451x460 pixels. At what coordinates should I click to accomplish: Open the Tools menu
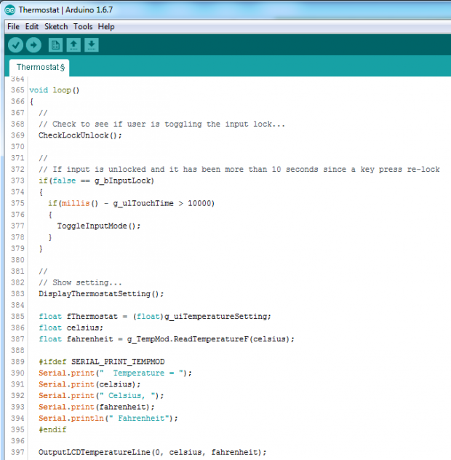(x=83, y=27)
